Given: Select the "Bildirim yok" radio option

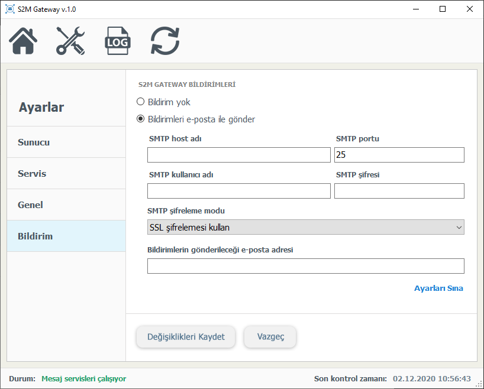Looking at the screenshot, I should (141, 102).
